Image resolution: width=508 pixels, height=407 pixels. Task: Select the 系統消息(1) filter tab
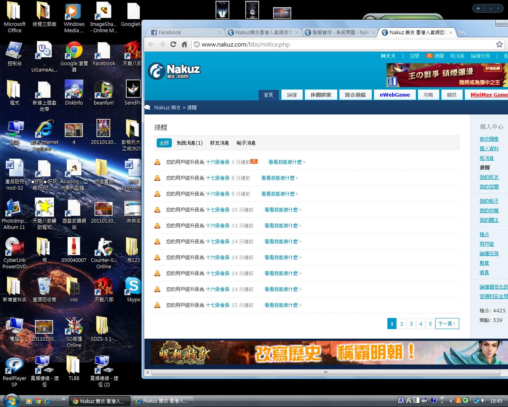pyautogui.click(x=189, y=143)
